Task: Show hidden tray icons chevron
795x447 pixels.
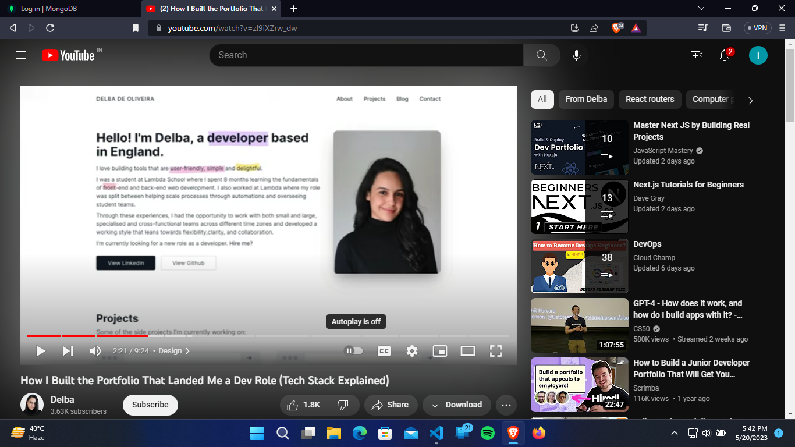Action: pos(675,433)
